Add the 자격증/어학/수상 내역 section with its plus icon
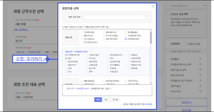The height and width of the screenshot is (112, 214). (200, 64)
